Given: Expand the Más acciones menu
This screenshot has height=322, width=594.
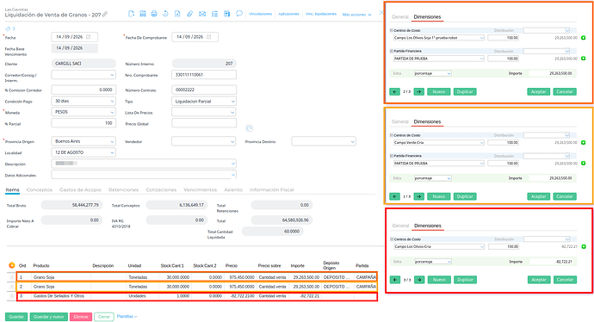Looking at the screenshot, I should [357, 15].
